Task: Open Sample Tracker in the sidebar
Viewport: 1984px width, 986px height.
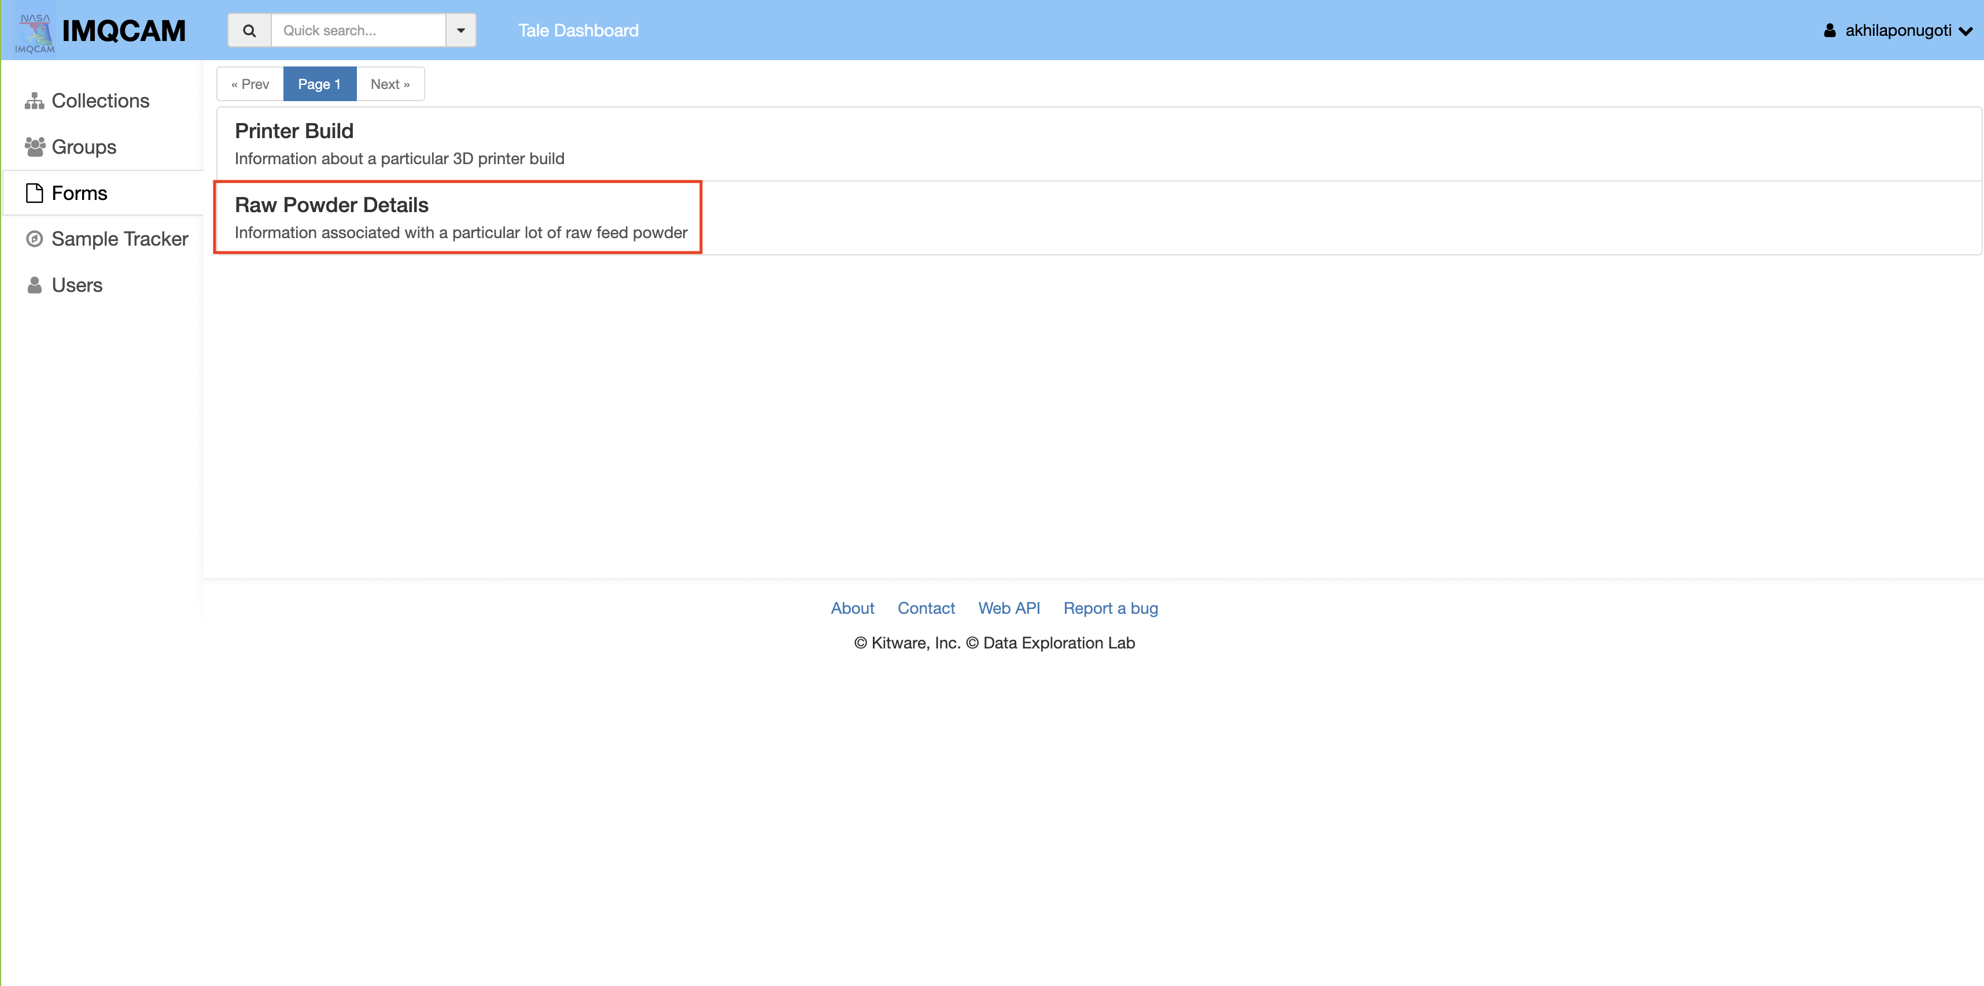Action: point(102,239)
